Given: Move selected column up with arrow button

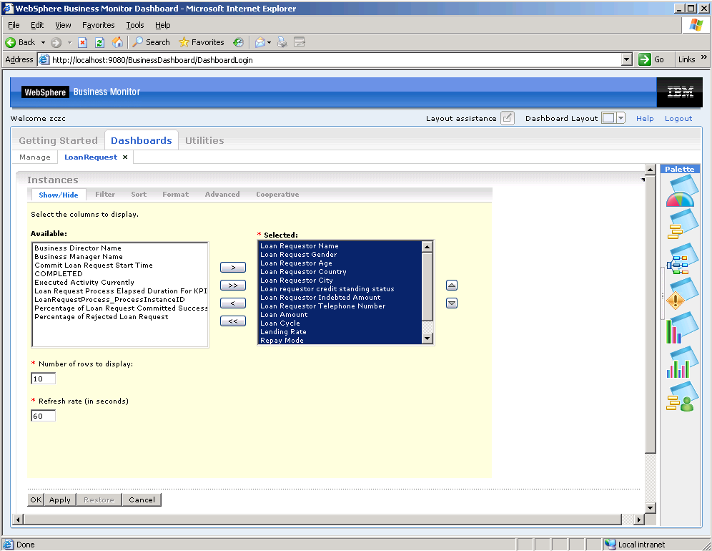Looking at the screenshot, I should point(451,285).
